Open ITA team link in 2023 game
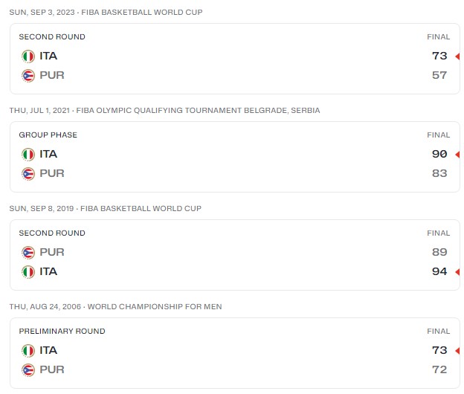 (48, 56)
